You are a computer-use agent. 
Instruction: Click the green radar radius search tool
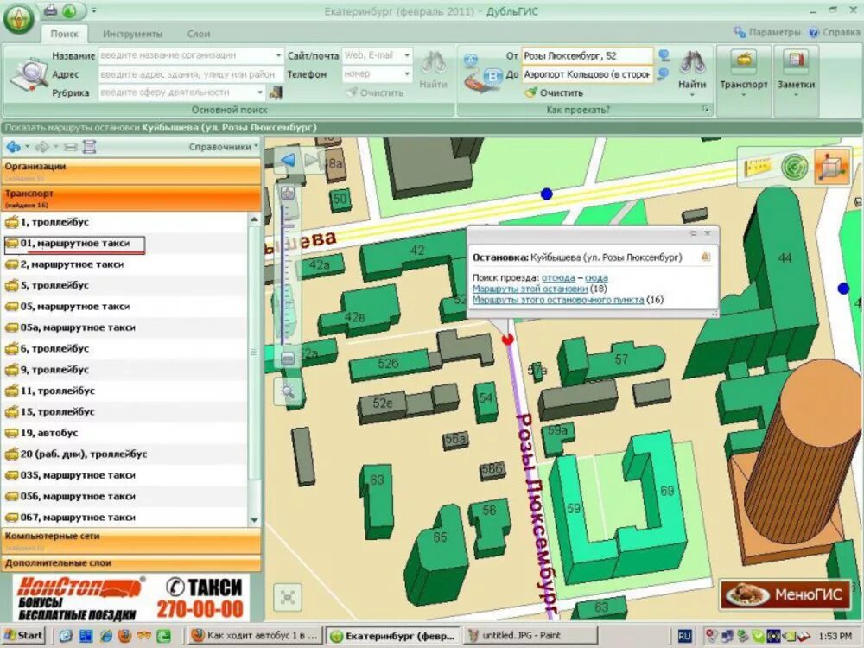point(795,167)
